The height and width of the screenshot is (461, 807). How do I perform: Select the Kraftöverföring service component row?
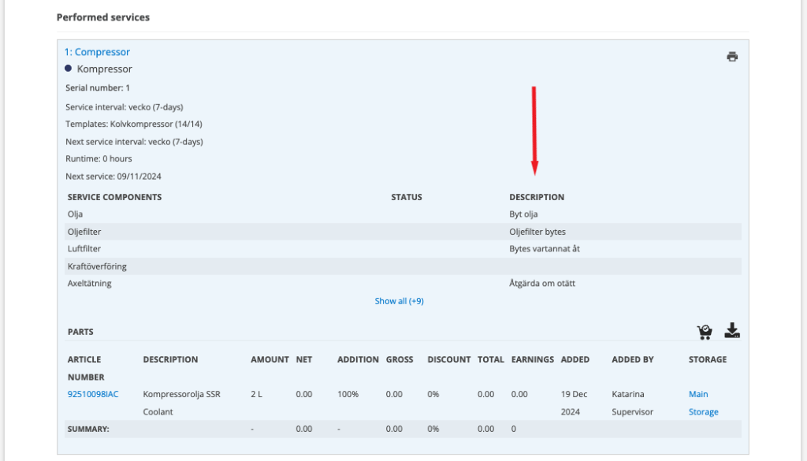point(403,266)
